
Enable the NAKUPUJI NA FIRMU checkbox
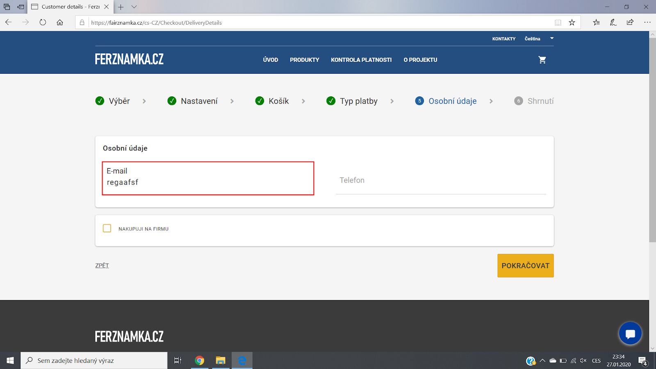click(107, 228)
